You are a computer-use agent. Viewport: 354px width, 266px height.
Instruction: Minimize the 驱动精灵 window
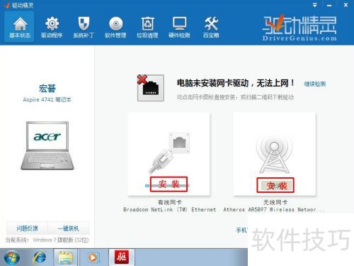coord(329,5)
